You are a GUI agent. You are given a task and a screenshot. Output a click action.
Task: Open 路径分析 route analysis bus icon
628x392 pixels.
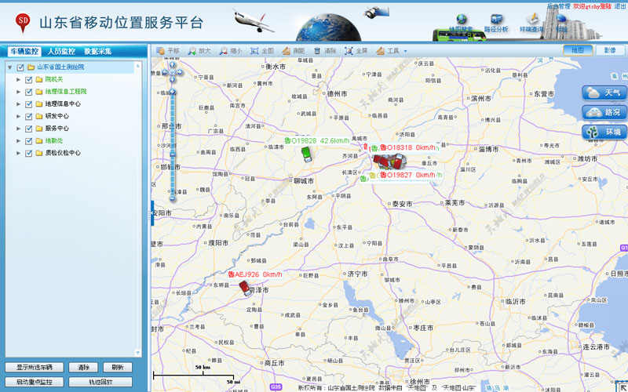[496, 24]
